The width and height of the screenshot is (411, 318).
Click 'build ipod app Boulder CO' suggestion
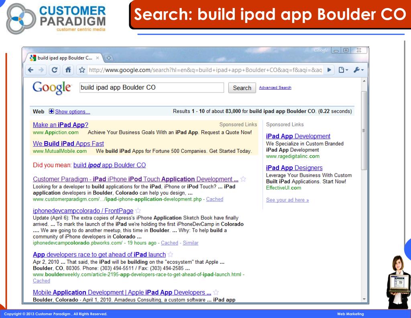(x=110, y=165)
